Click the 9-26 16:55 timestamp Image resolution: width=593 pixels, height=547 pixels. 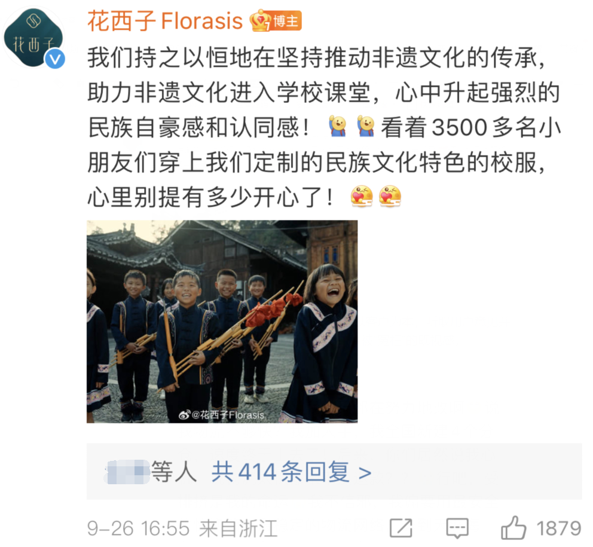pyautogui.click(x=139, y=528)
